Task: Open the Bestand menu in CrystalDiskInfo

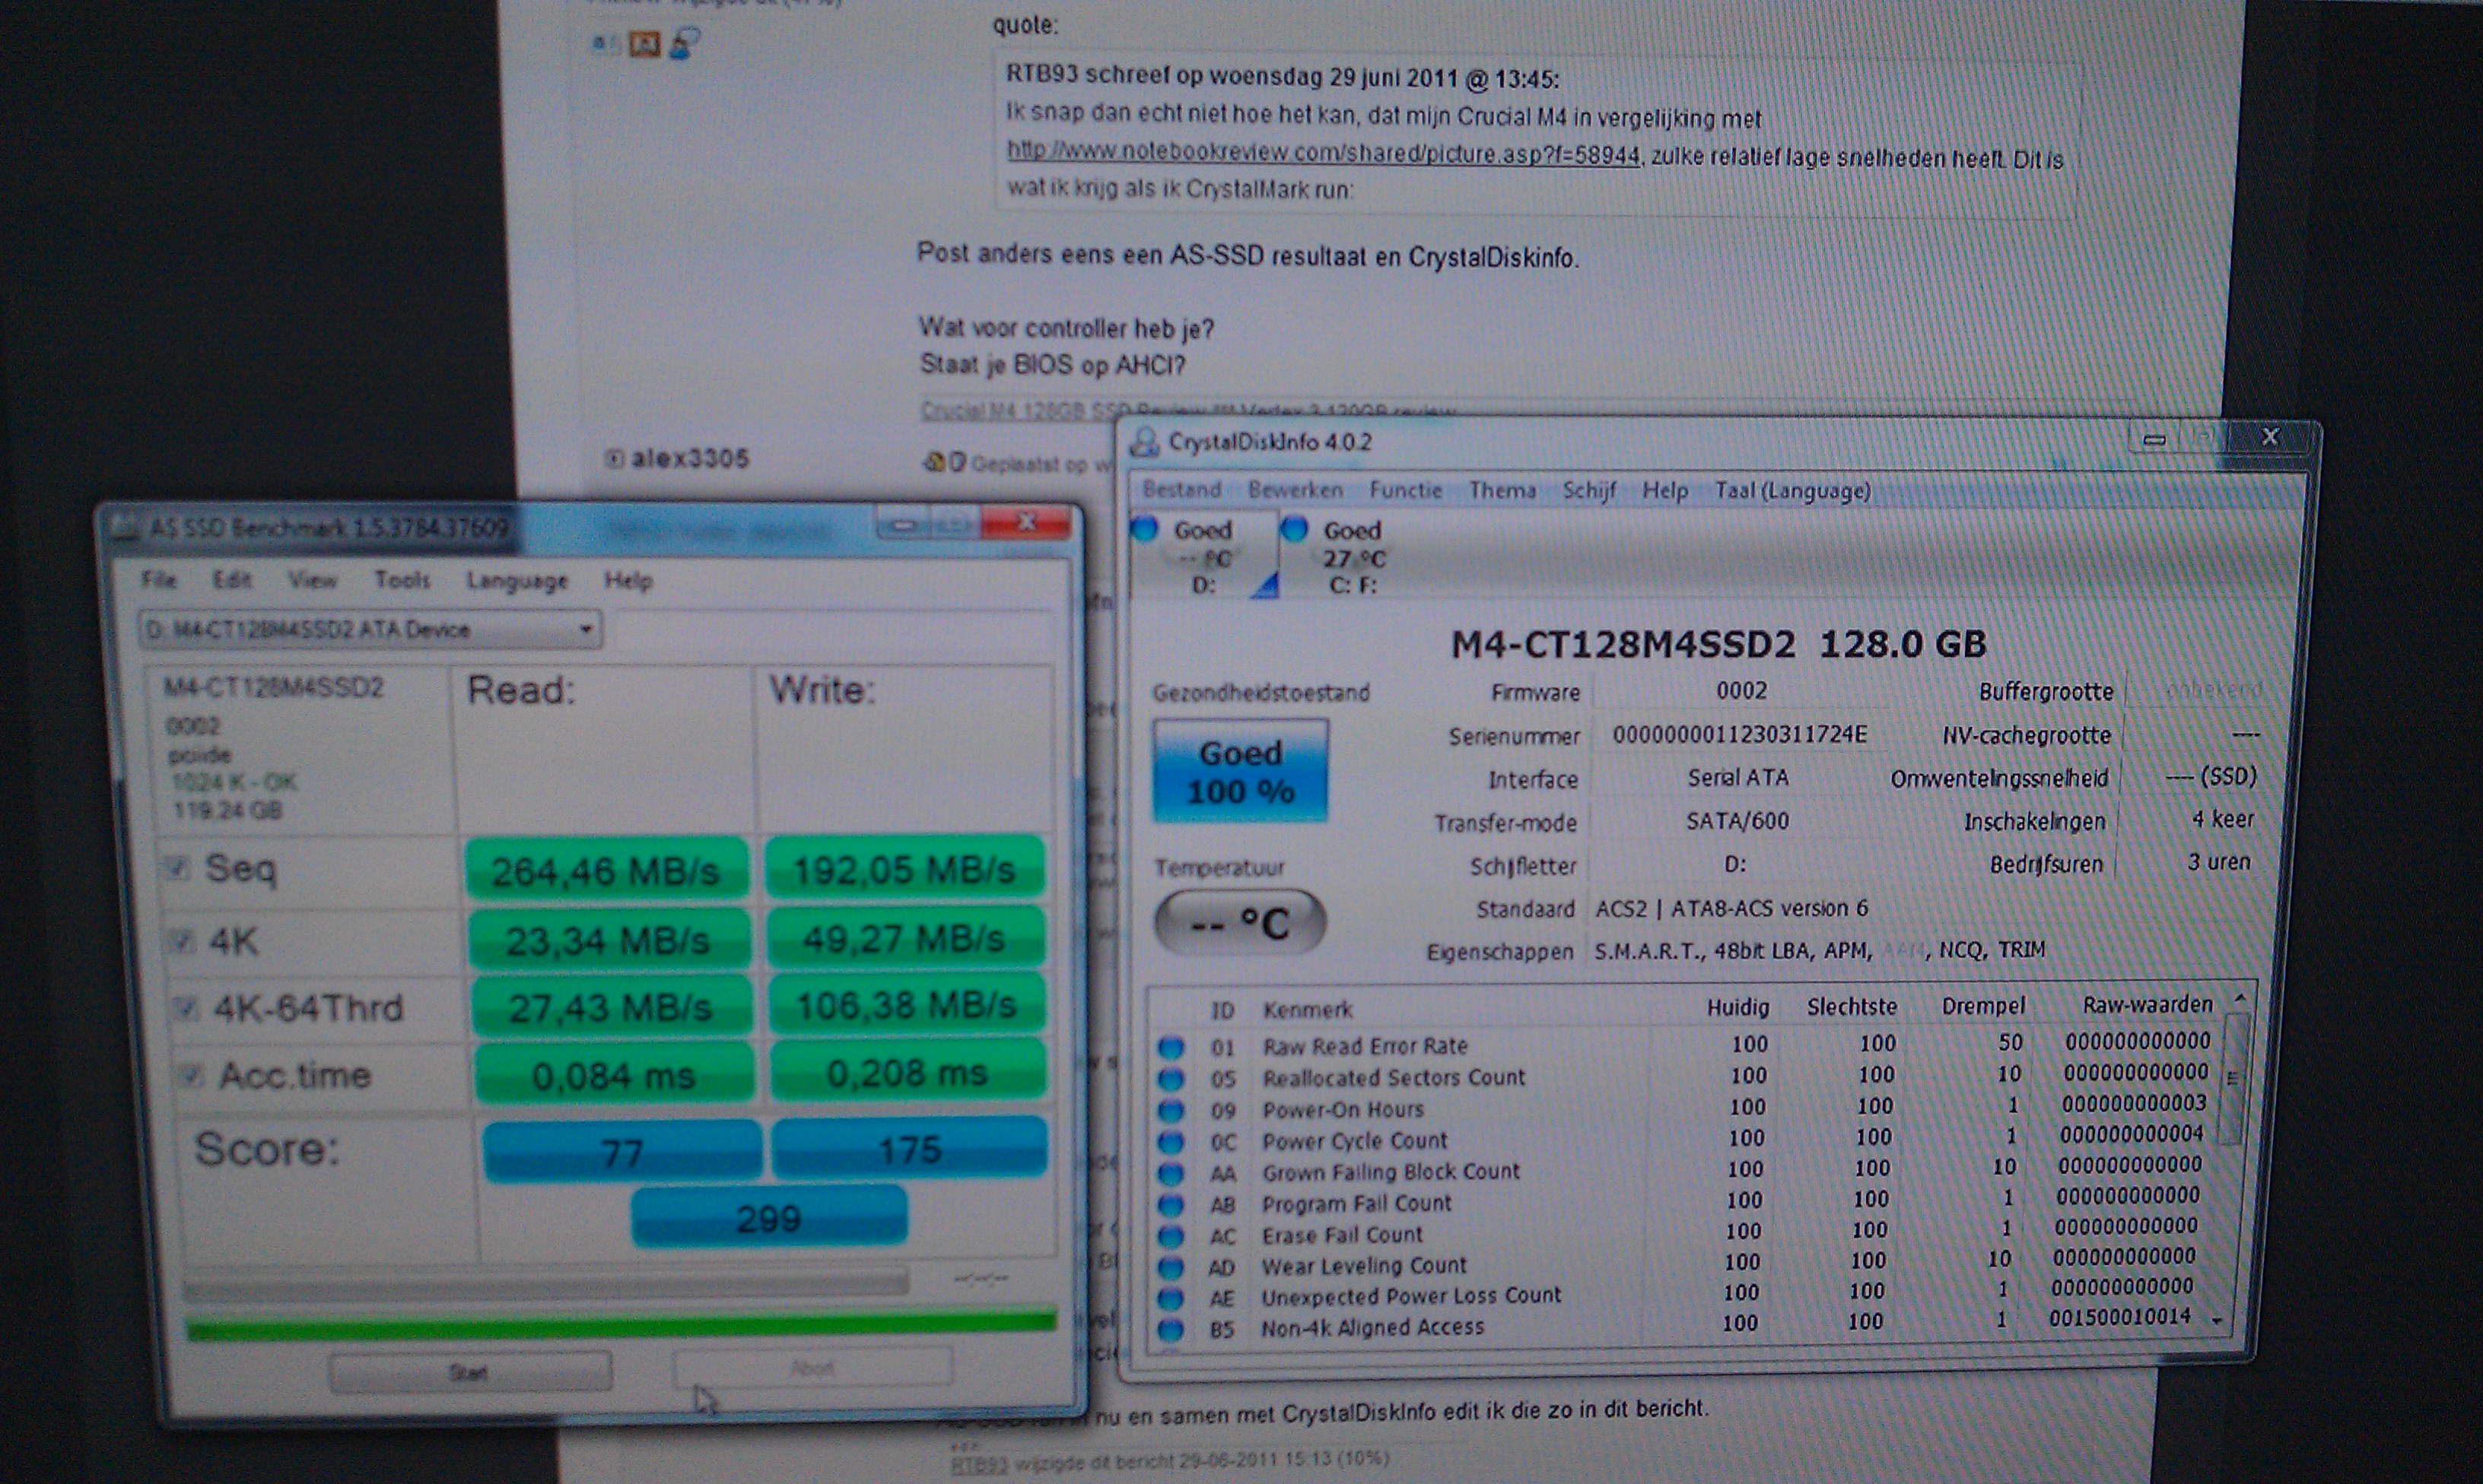Action: (x=1182, y=490)
